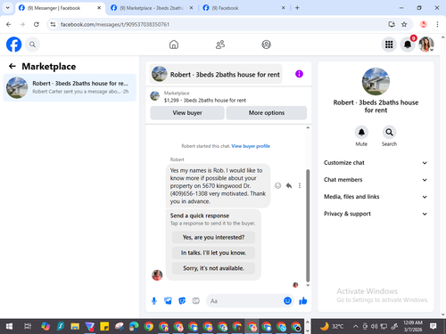The image size is (446, 334).
Task: Expand Media, files and links section
Action: coord(376,197)
